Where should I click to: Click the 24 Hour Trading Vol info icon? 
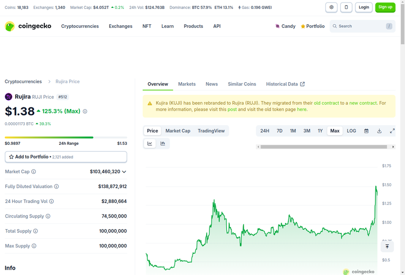[x=51, y=201]
